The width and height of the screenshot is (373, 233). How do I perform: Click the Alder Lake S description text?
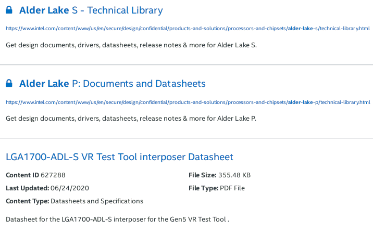point(131,45)
